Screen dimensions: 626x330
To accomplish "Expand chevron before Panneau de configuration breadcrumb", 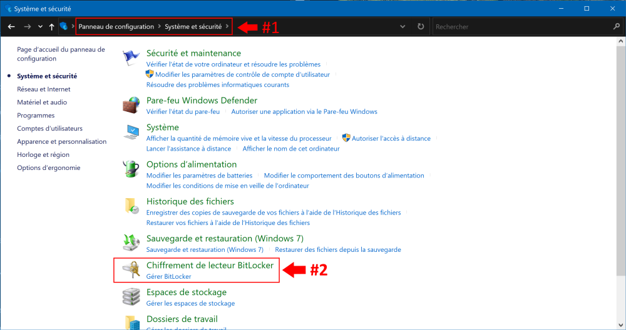I will (73, 26).
